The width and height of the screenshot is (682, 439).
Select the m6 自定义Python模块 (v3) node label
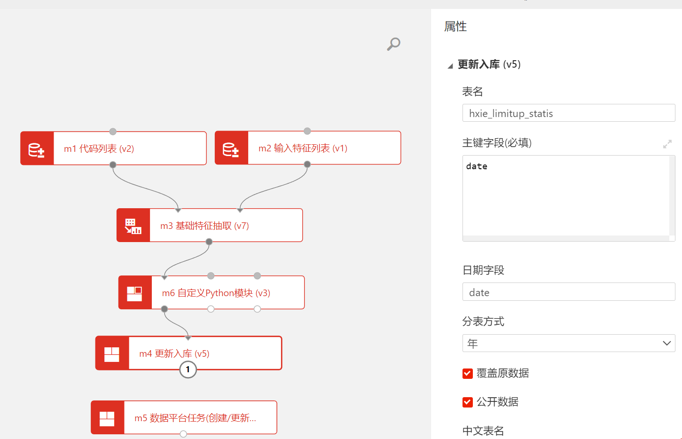(216, 293)
